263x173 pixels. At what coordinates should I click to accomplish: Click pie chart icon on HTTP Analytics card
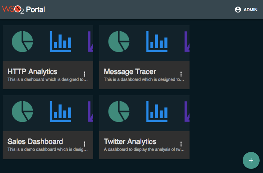click(22, 41)
